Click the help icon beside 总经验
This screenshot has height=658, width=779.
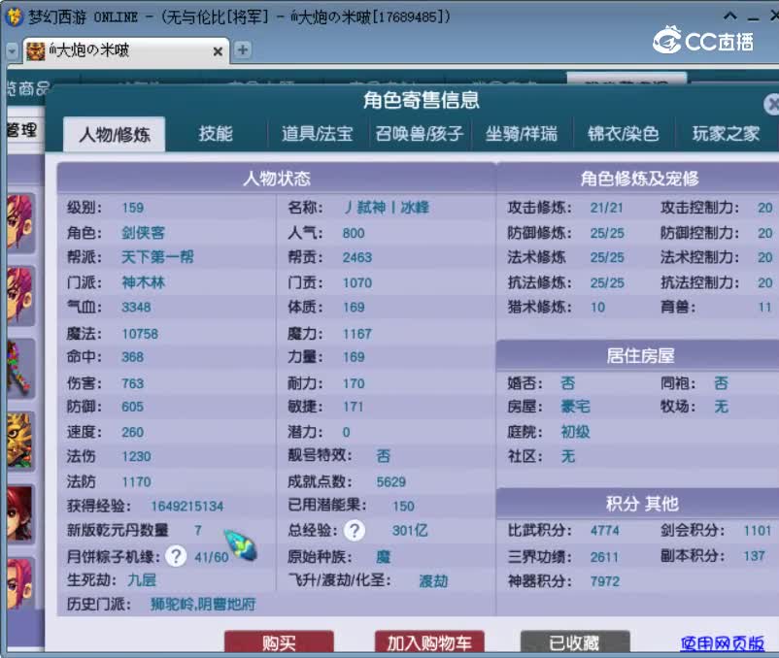click(355, 531)
